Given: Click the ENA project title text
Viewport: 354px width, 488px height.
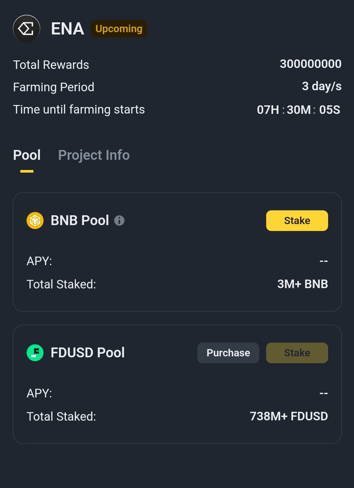Looking at the screenshot, I should coord(68,29).
